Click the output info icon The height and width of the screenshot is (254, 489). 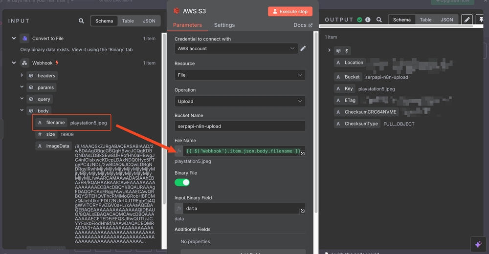pyautogui.click(x=368, y=20)
